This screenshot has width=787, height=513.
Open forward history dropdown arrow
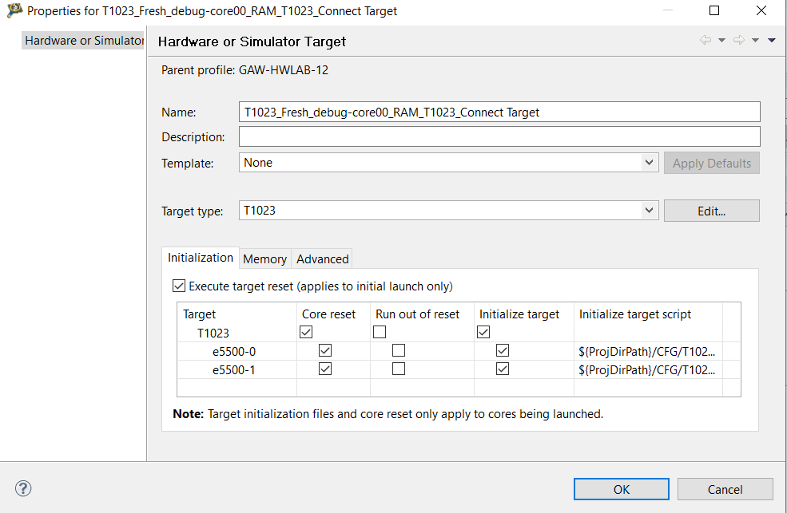(x=755, y=41)
